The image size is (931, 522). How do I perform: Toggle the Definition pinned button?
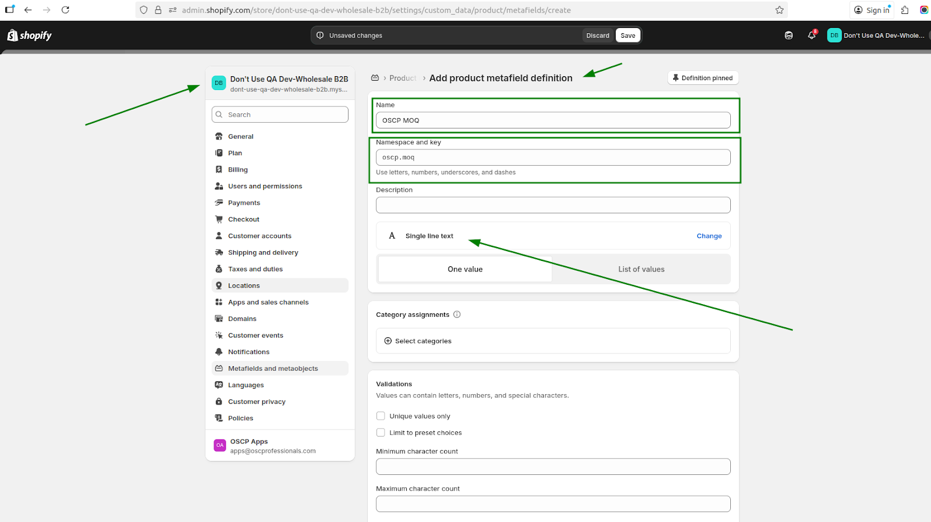(x=703, y=78)
